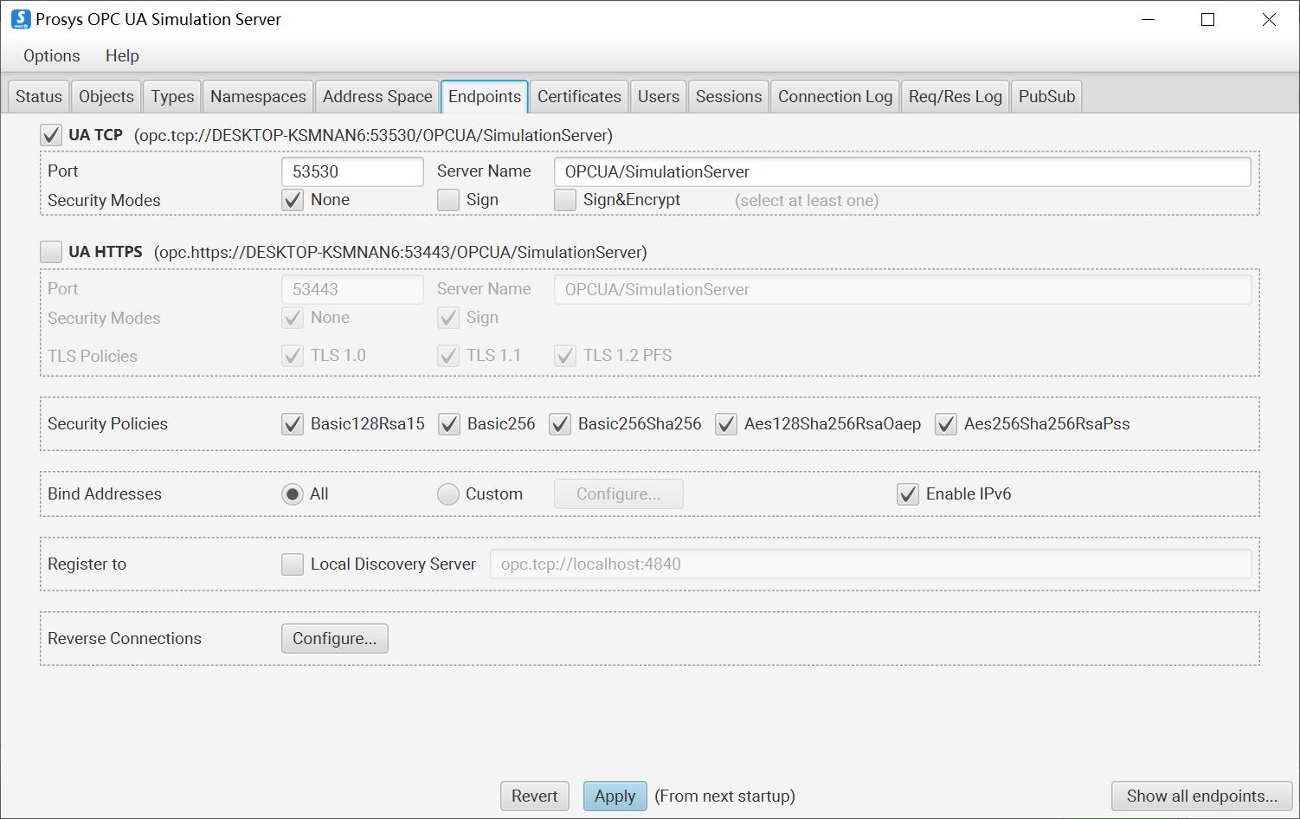The height and width of the screenshot is (819, 1300).
Task: Click the Prosys app icon in title bar
Action: pyautogui.click(x=20, y=19)
